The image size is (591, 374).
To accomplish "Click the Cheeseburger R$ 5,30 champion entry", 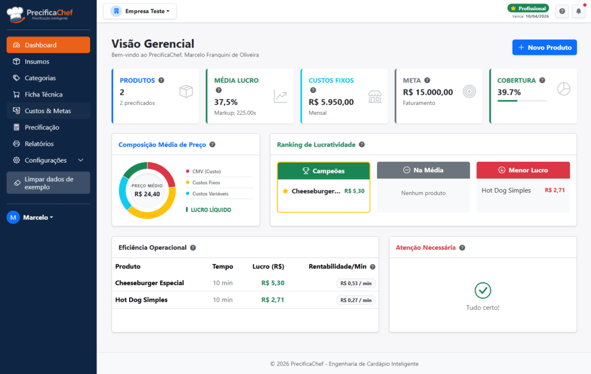I will pos(324,191).
